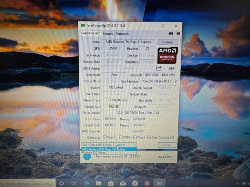Click the BIOS export share icon

coord(159,68)
